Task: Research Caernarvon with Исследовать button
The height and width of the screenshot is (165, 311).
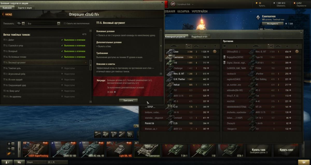Action: click(x=272, y=24)
